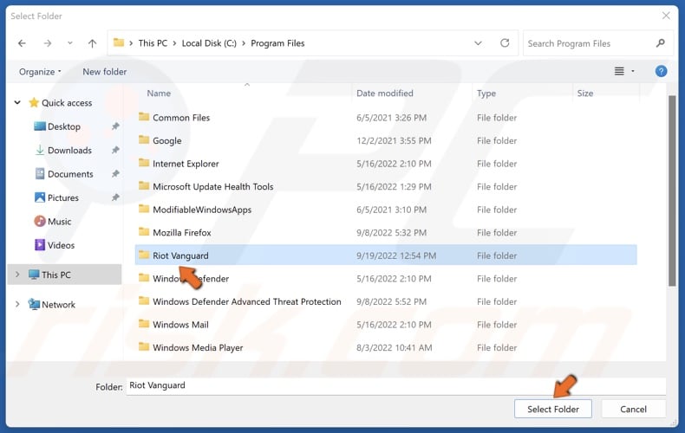Sort by the Name column header
This screenshot has width=685, height=433.
coord(159,94)
